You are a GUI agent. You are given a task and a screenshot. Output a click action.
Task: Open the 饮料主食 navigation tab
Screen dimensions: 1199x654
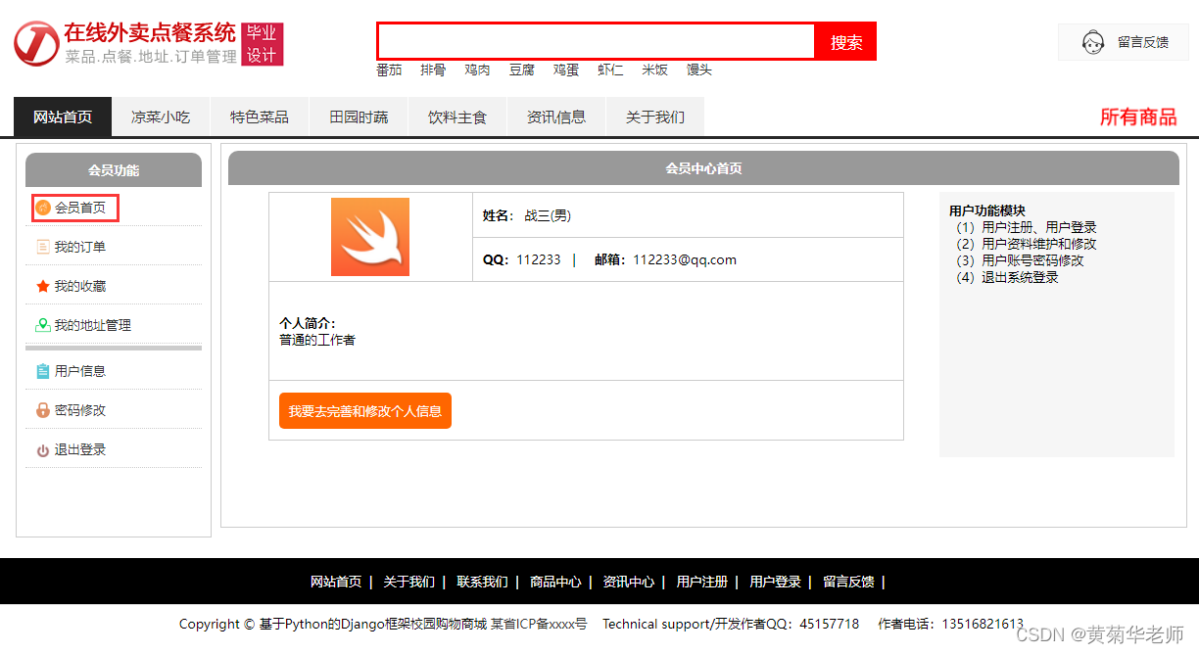point(457,117)
